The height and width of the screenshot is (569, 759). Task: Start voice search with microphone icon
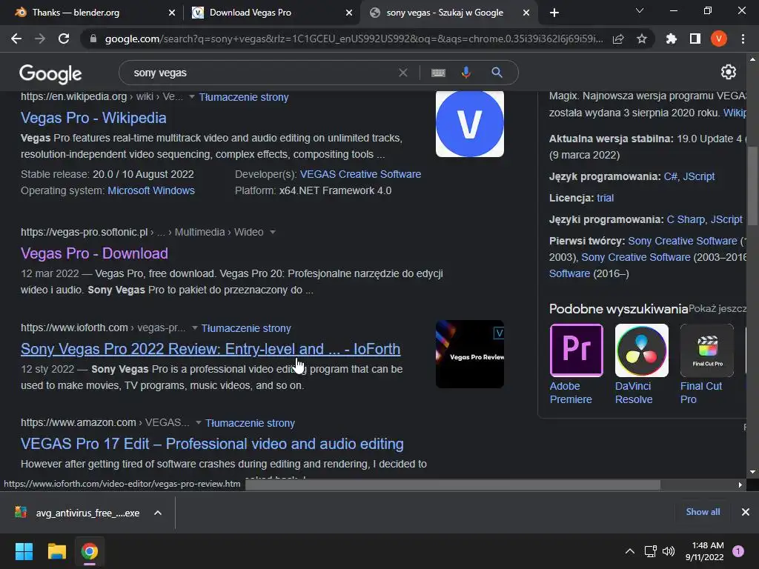465,73
